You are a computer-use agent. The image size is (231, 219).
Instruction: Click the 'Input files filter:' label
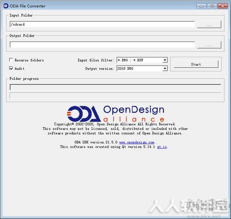[x=96, y=60]
